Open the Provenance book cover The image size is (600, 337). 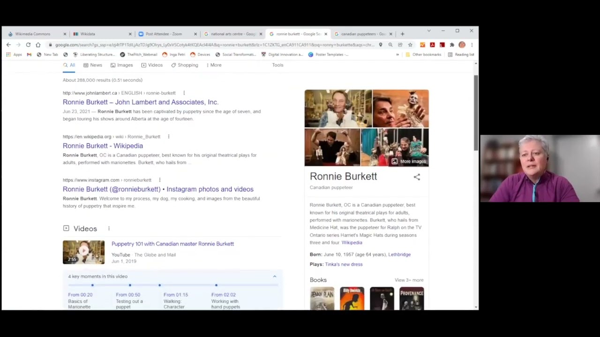point(412,299)
